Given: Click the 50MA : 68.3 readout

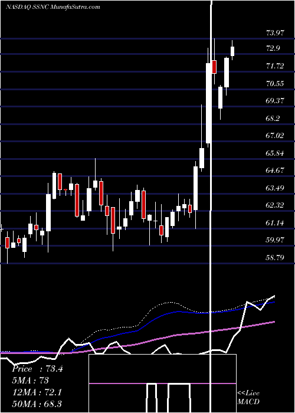Looking at the screenshot, I should pos(37,404).
